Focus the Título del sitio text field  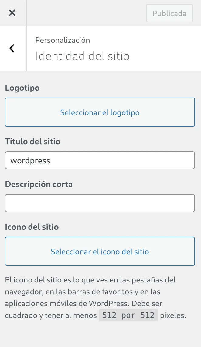click(100, 160)
